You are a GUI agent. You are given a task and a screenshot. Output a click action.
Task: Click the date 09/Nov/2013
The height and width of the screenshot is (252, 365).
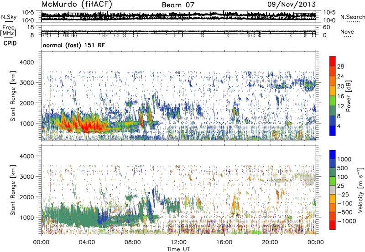[292, 4]
